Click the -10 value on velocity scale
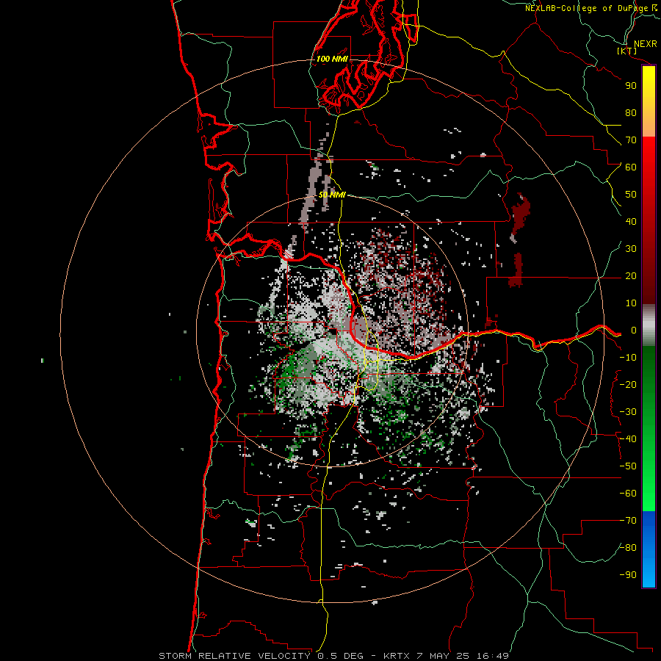Viewport: 661px width, 661px height. coord(628,358)
